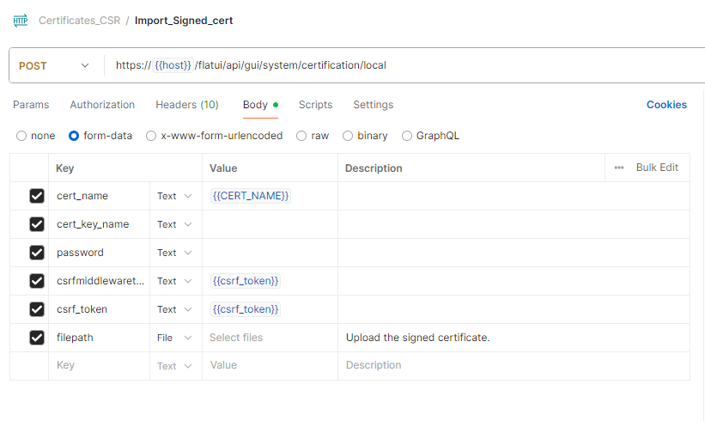The image size is (705, 421).
Task: Click the Cookies link
Action: [666, 105]
